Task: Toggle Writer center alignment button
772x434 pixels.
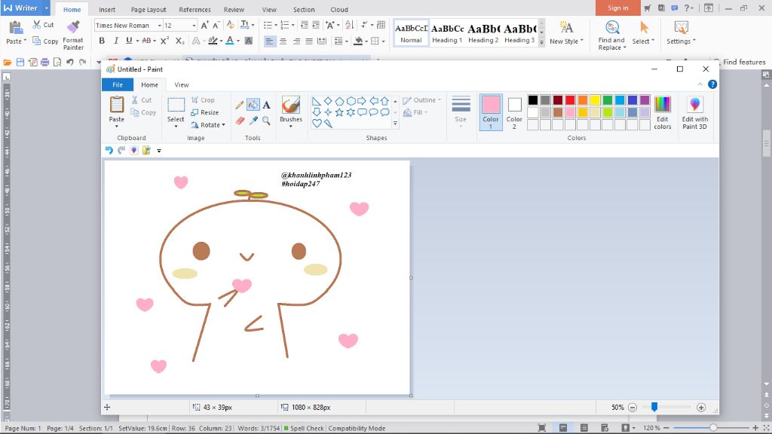Action: 283,41
